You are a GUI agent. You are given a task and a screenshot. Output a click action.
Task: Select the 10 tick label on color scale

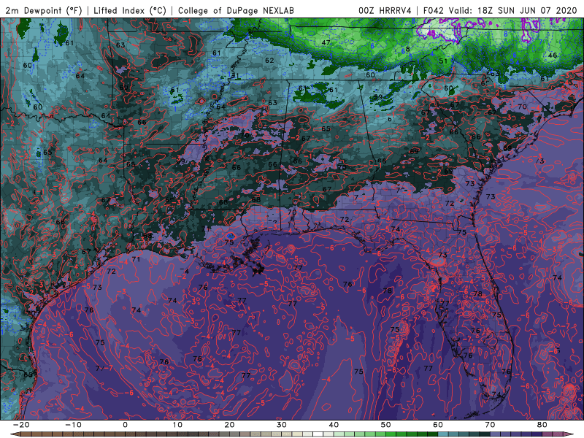[177, 425]
